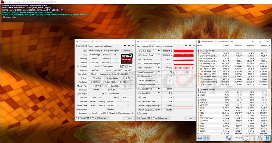Image resolution: width=272 pixels, height=143 pixels.
Task: Click the Bus Interface question mark icon
Action: point(132,74)
